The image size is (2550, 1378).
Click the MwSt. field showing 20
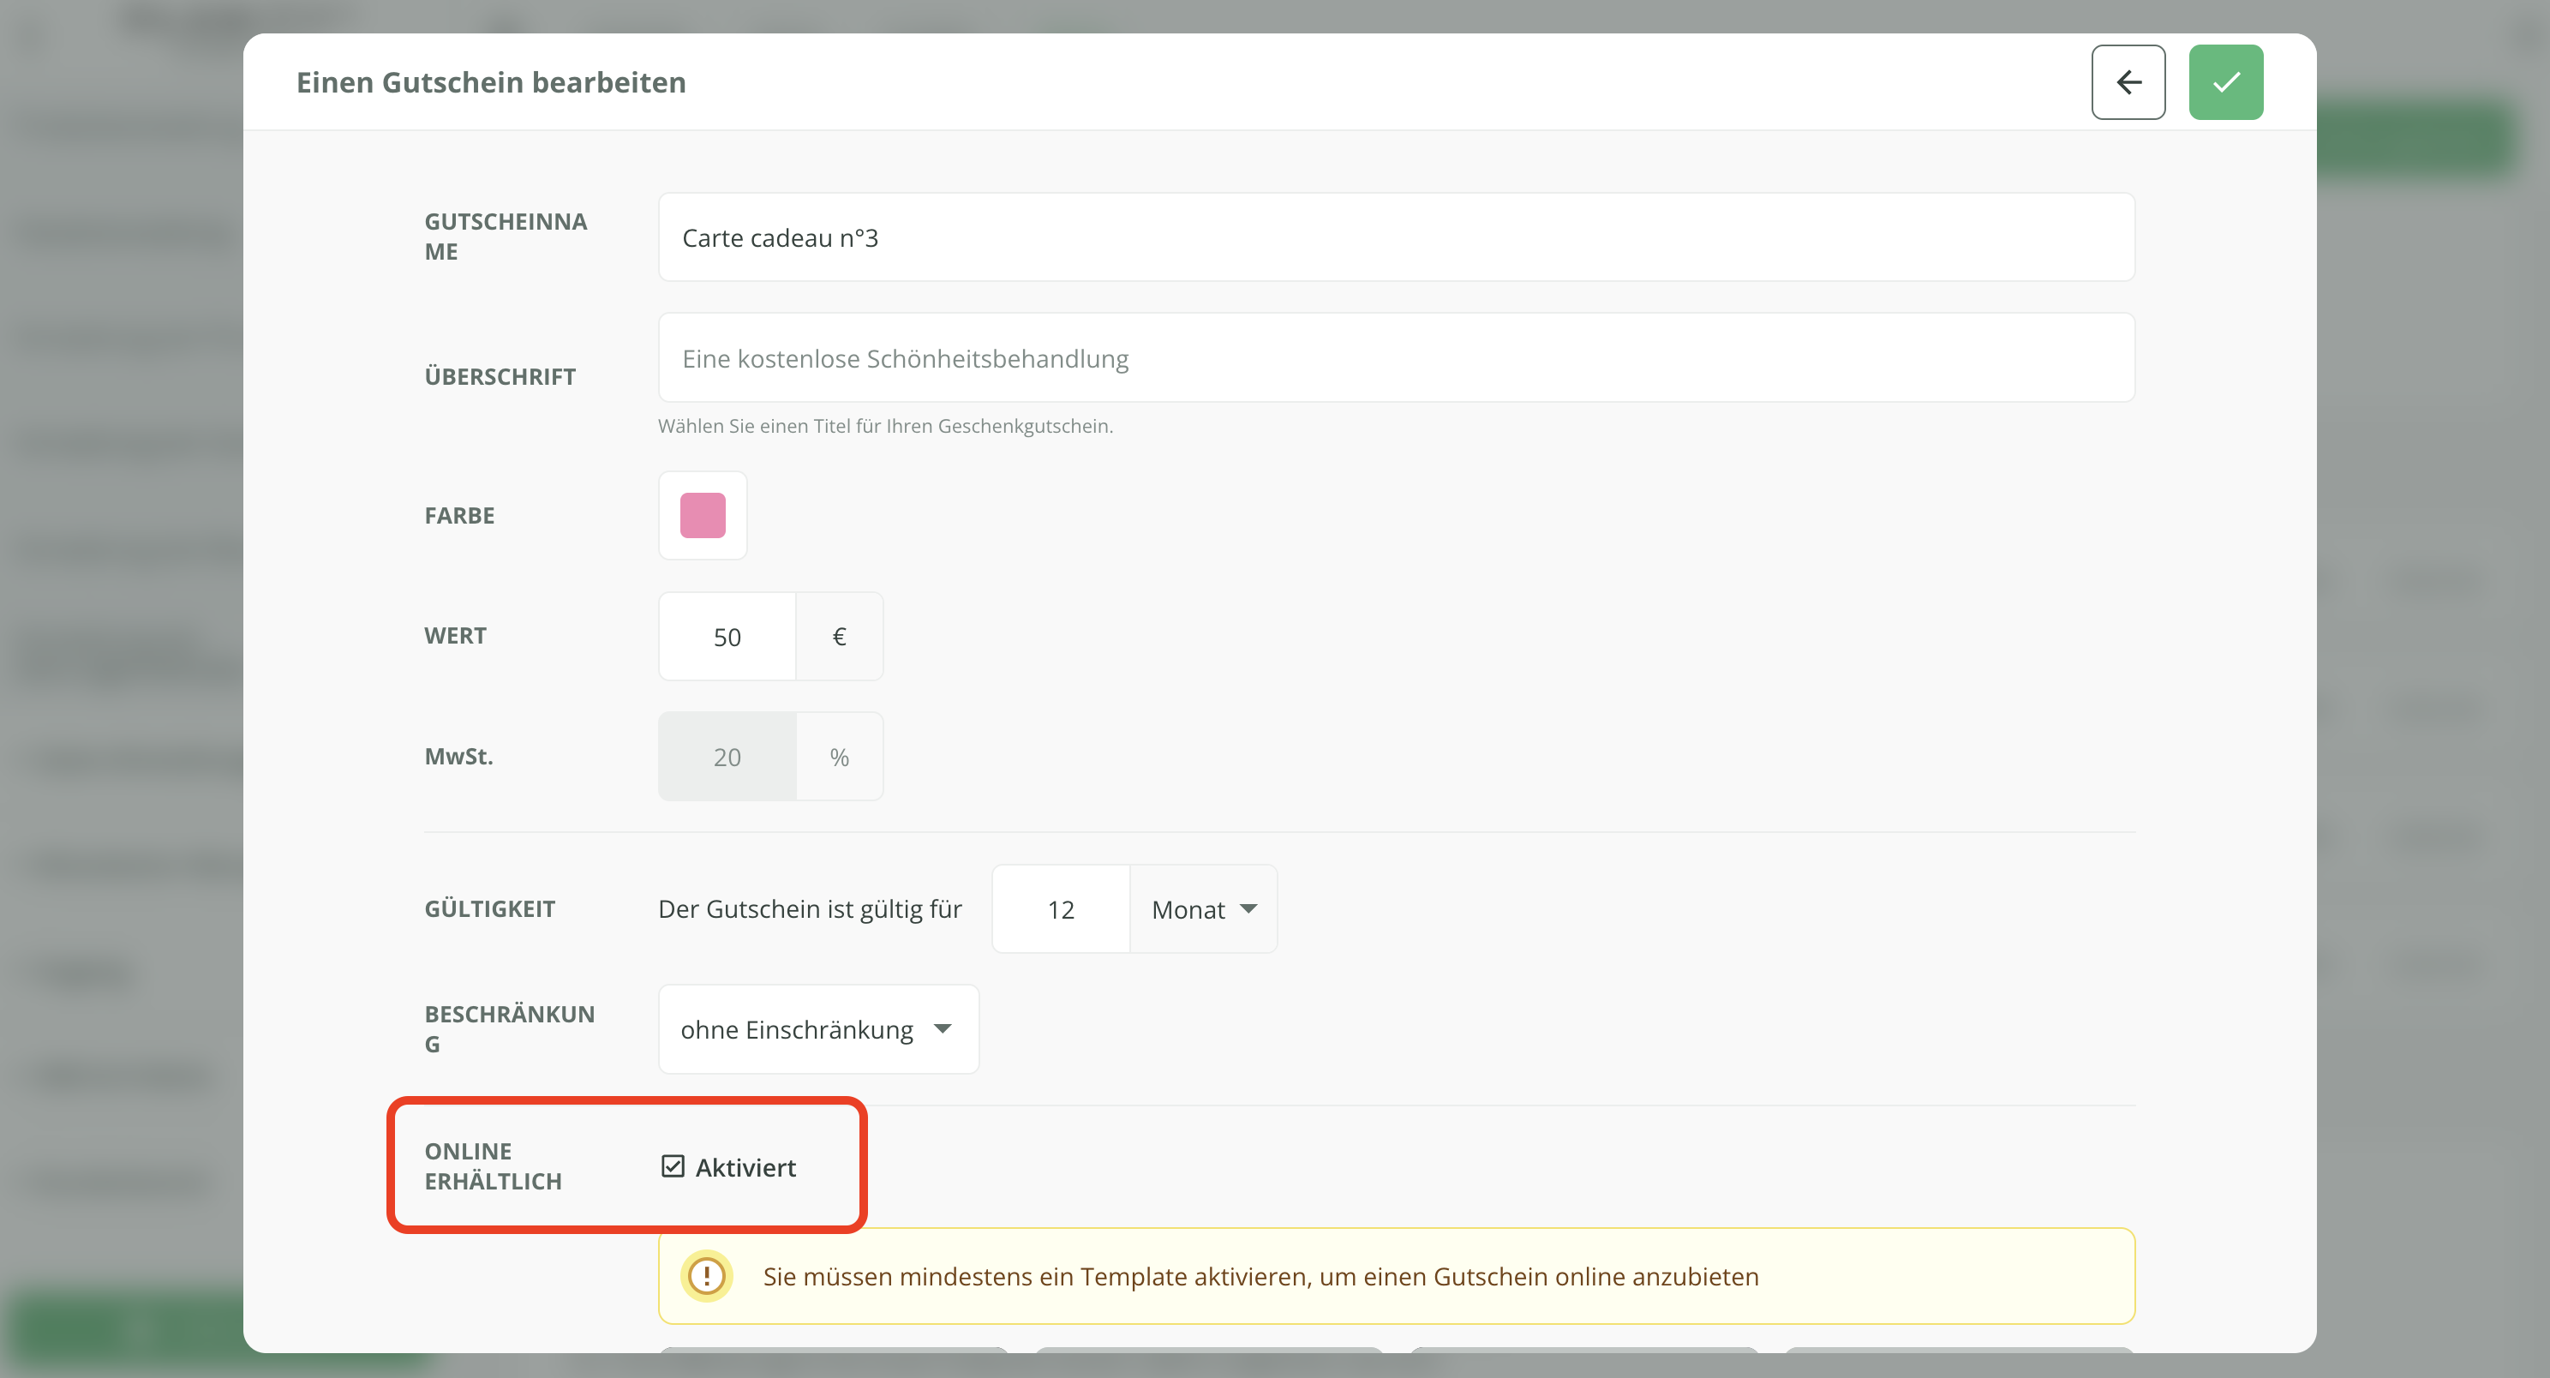click(727, 758)
